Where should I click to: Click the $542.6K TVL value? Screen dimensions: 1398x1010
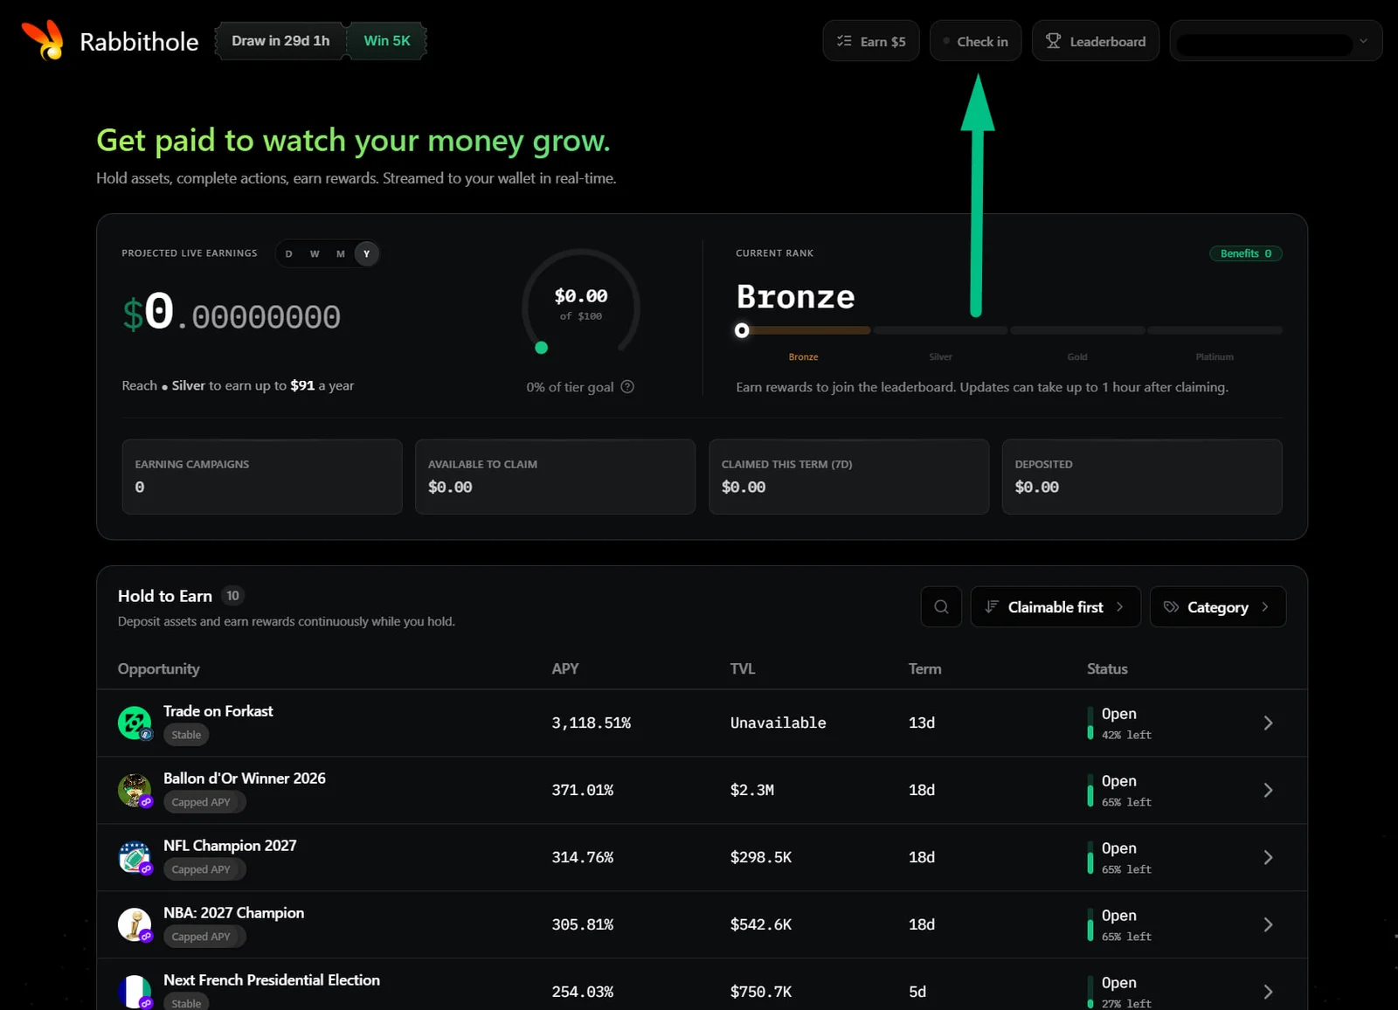coord(761,924)
